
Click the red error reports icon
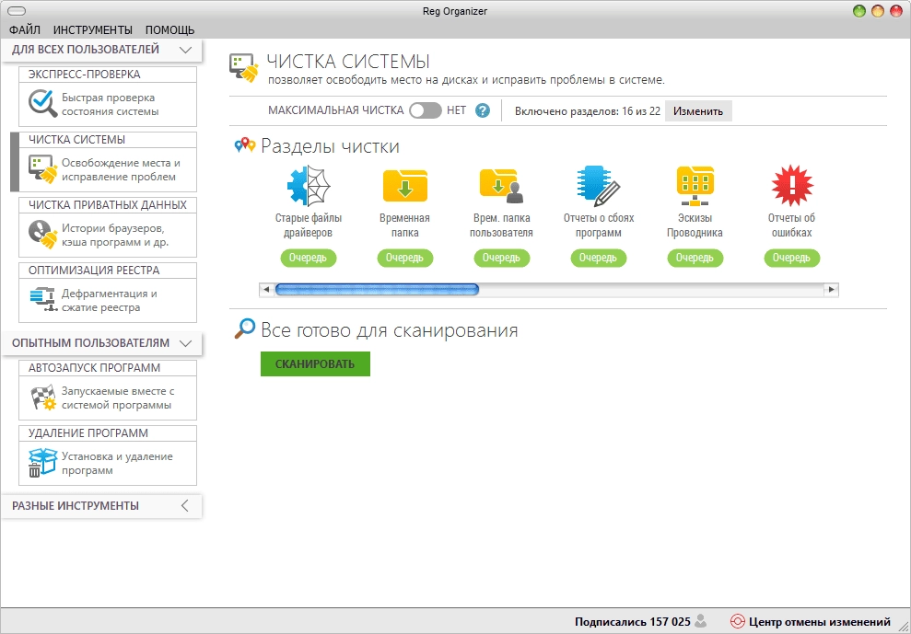point(791,186)
